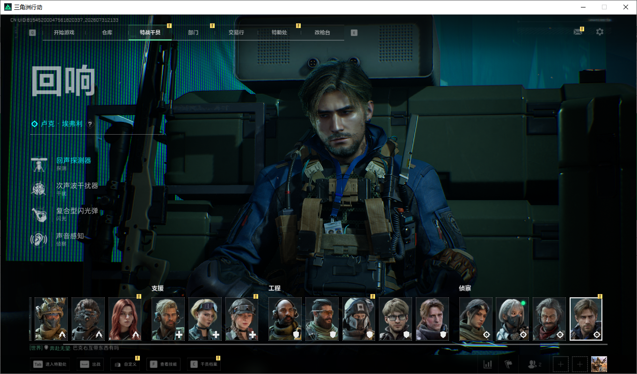637x374 pixels.
Task: Click the help question mark beside 卢克·埃弗利
Action: [x=90, y=124]
